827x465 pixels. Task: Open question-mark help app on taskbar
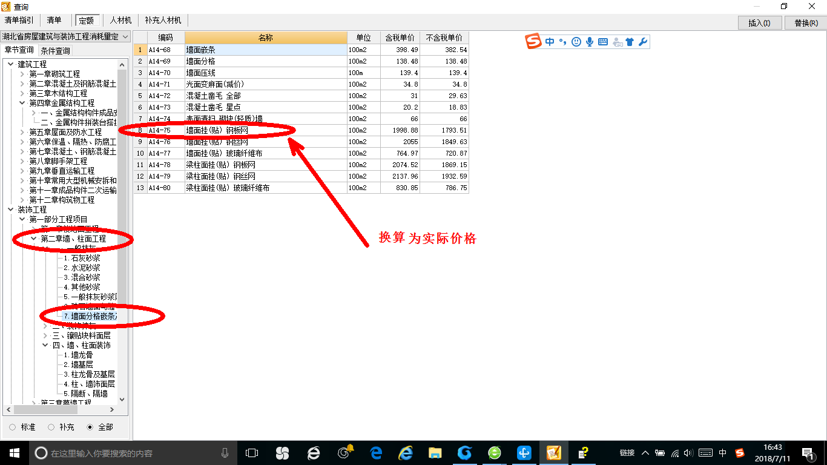[584, 453]
